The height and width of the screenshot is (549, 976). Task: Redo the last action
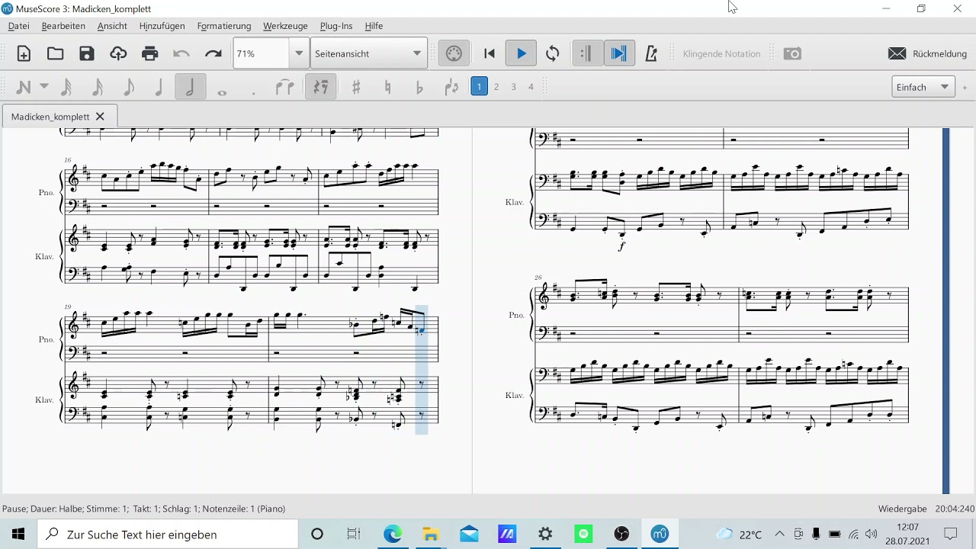[213, 53]
